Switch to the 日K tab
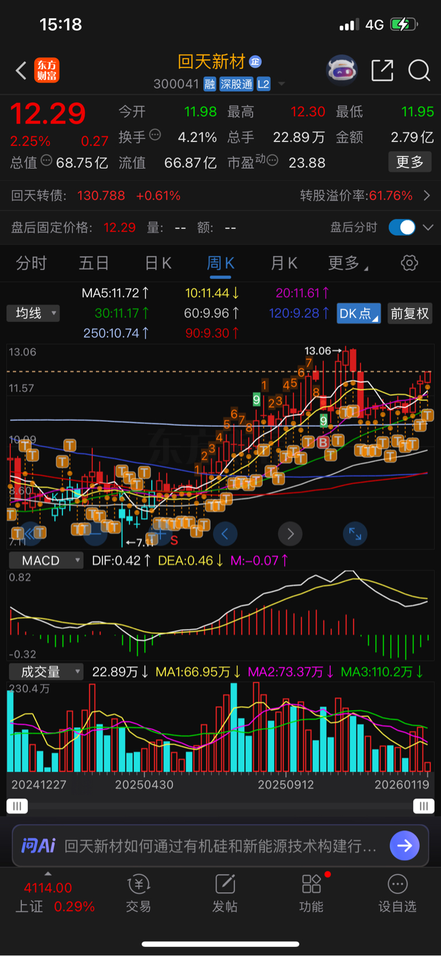Screen dimensions: 441x956 pyautogui.click(x=158, y=263)
